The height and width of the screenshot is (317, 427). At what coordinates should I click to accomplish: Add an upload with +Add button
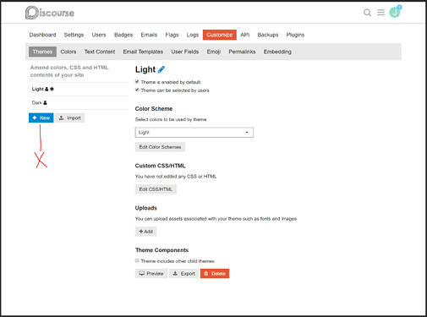tap(145, 232)
